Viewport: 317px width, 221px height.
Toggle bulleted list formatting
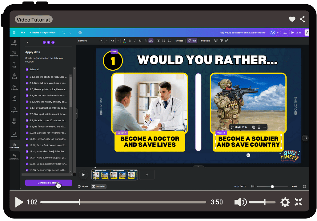164,41
